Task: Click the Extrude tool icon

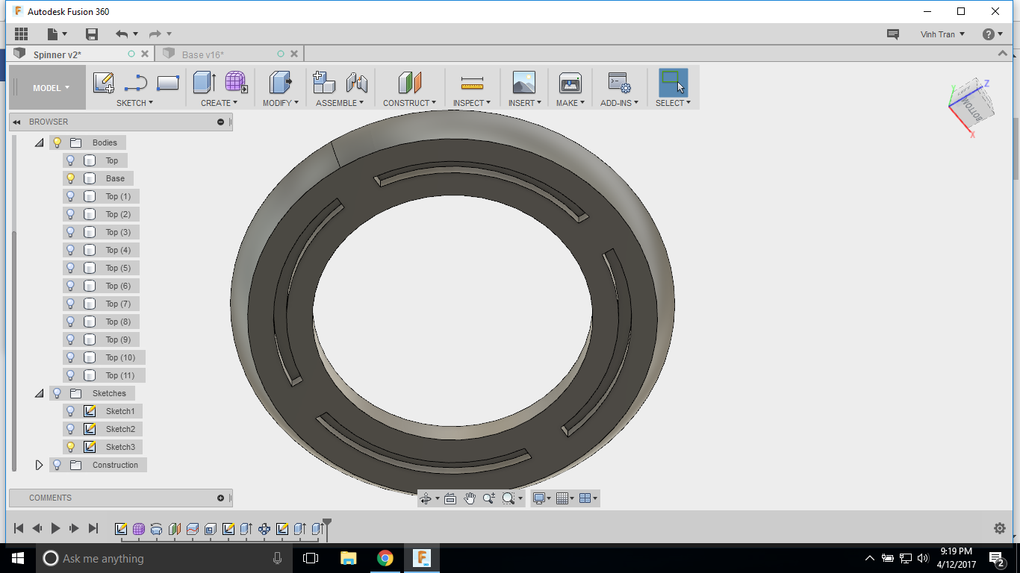Action: coord(205,83)
